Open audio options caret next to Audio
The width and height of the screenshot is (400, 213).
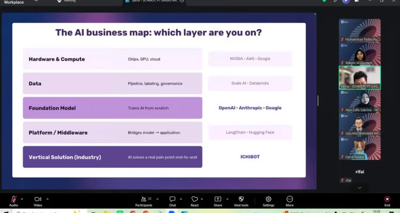click(22, 199)
